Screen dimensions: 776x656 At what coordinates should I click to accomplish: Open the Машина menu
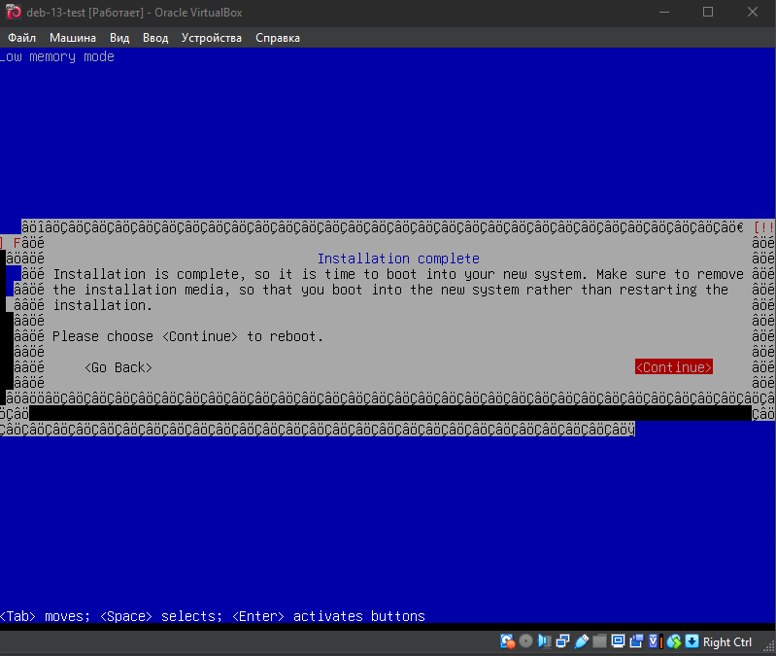[x=73, y=38]
